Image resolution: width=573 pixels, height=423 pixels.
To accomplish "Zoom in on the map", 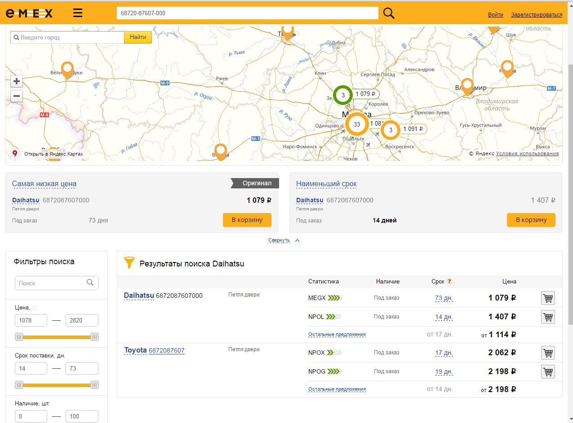I will [17, 81].
